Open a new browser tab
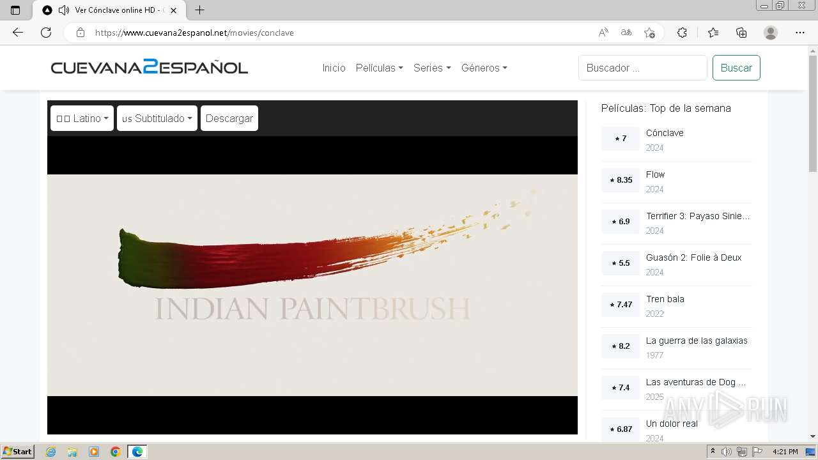Viewport: 818px width, 460px height. (199, 10)
